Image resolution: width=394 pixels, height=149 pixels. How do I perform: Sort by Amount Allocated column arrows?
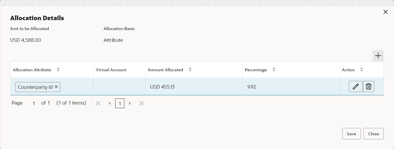pyautogui.click(x=190, y=70)
